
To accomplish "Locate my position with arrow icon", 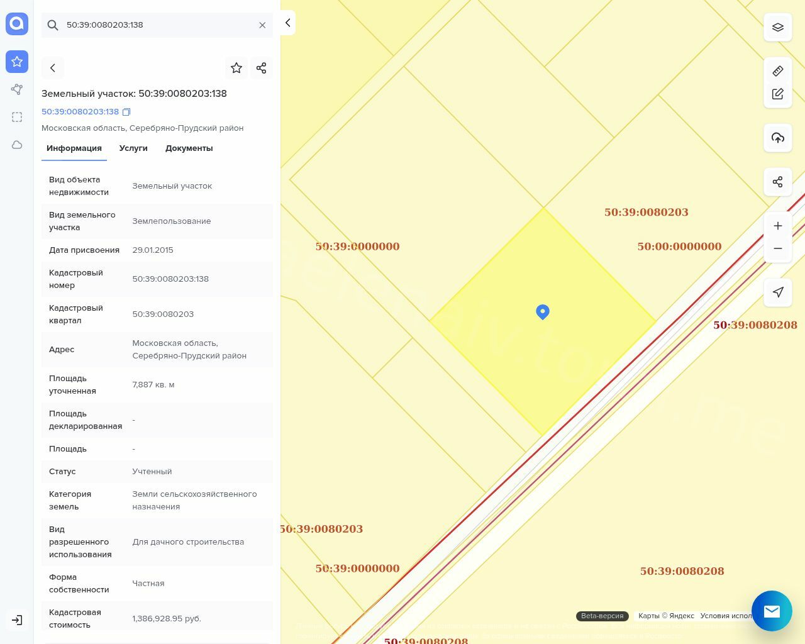I will tap(777, 292).
